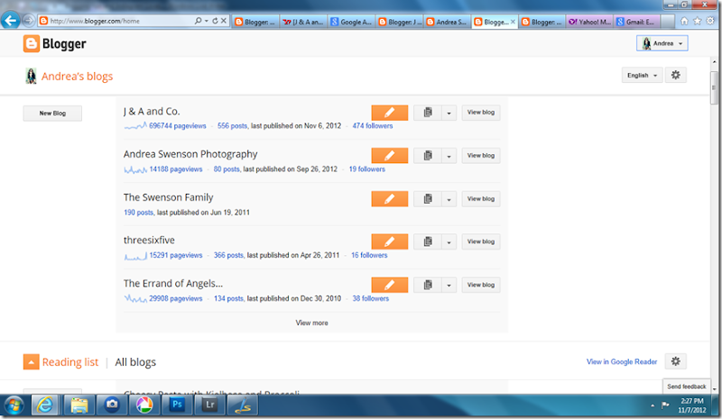Click the New Blog button

[52, 114]
